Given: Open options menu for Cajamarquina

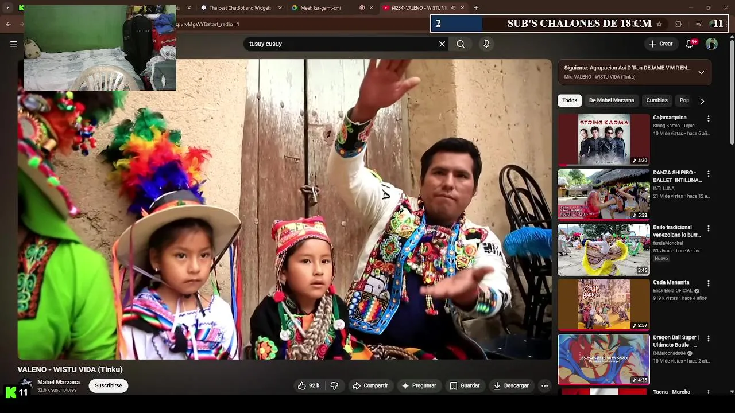Looking at the screenshot, I should pyautogui.click(x=708, y=119).
